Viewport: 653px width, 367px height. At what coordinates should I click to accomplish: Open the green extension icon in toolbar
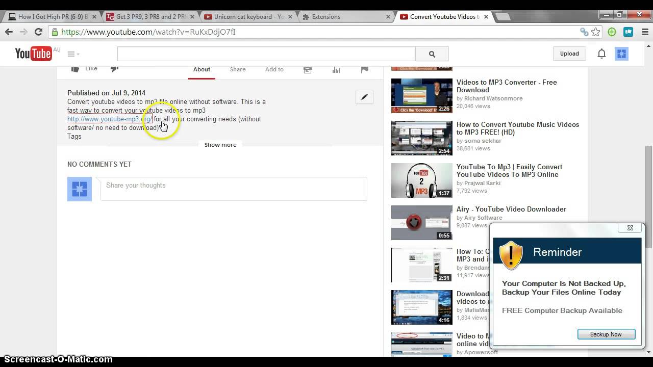[612, 32]
